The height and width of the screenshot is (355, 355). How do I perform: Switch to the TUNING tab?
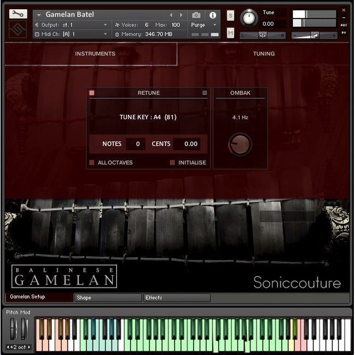click(264, 54)
